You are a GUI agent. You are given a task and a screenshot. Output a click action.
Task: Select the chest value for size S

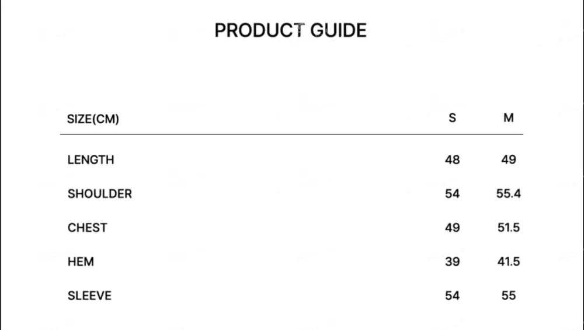point(452,228)
